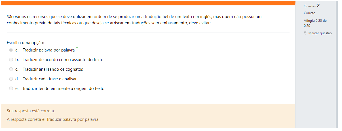Mark radio button for option e
This screenshot has height=131, width=342.
click(x=11, y=89)
